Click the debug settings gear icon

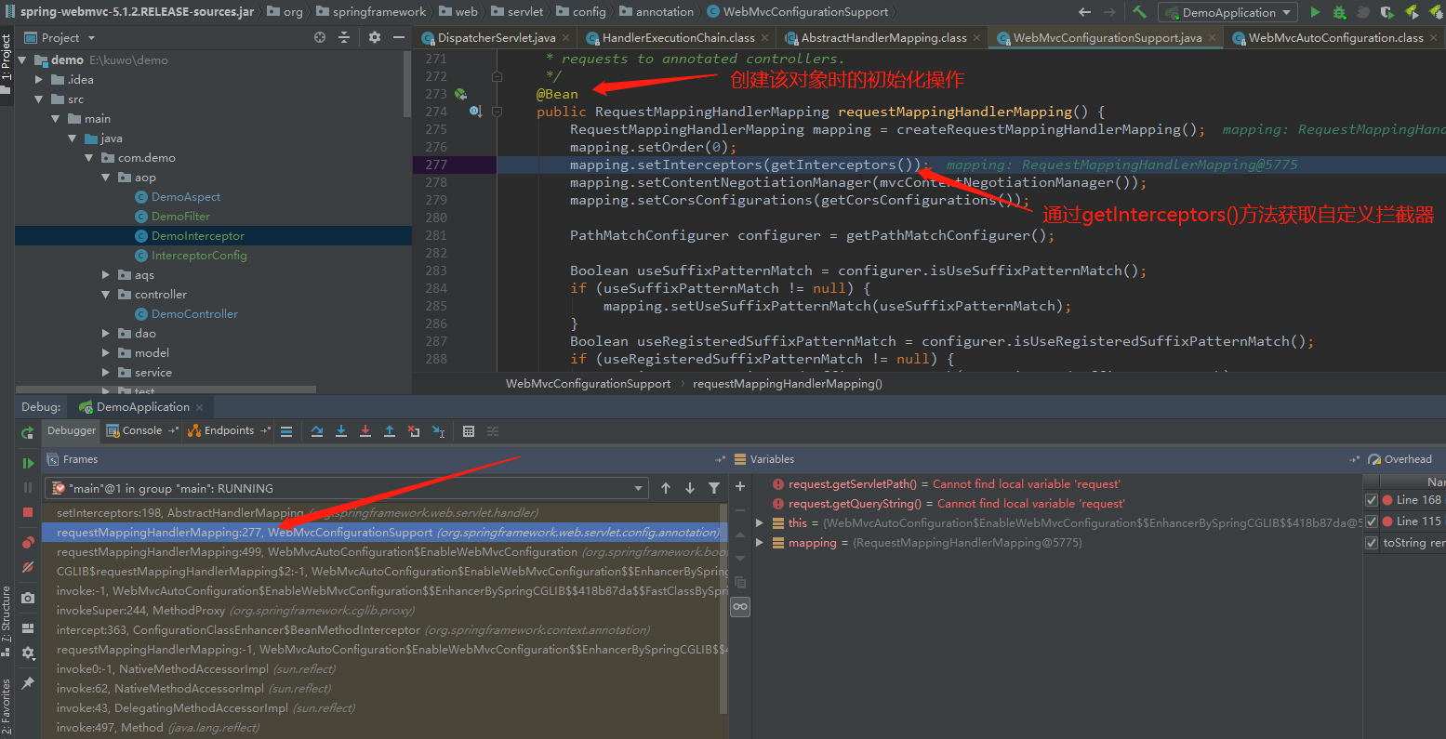(x=28, y=653)
